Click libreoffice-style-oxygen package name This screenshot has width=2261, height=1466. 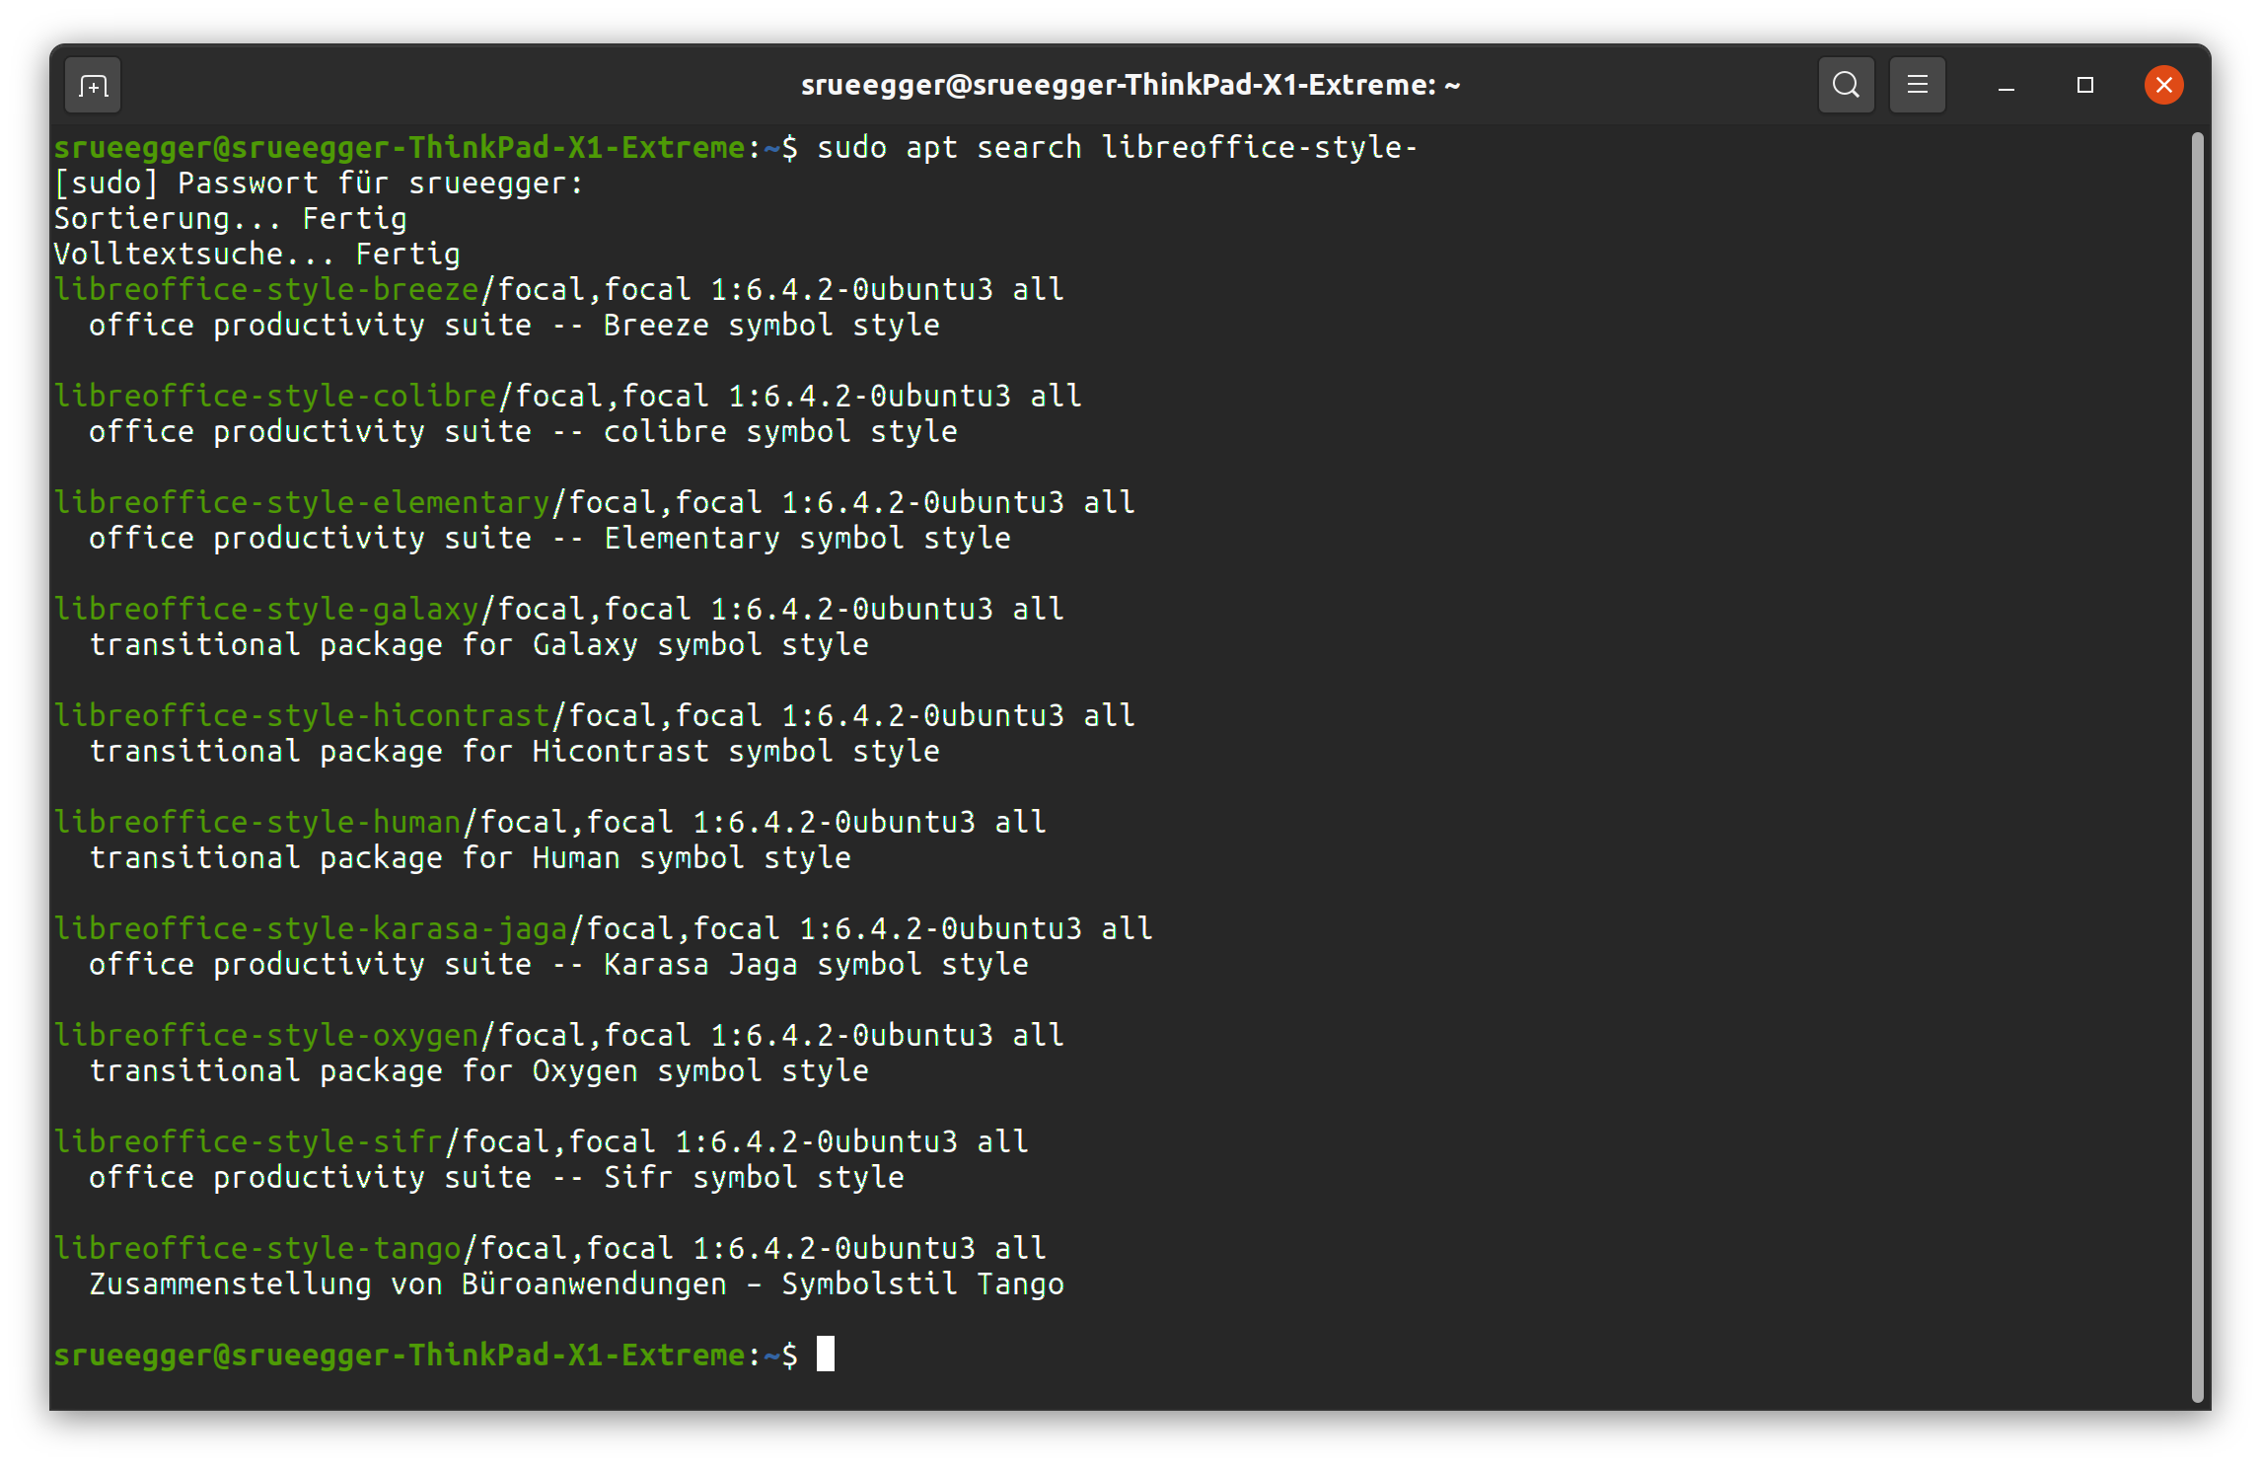(x=266, y=1036)
